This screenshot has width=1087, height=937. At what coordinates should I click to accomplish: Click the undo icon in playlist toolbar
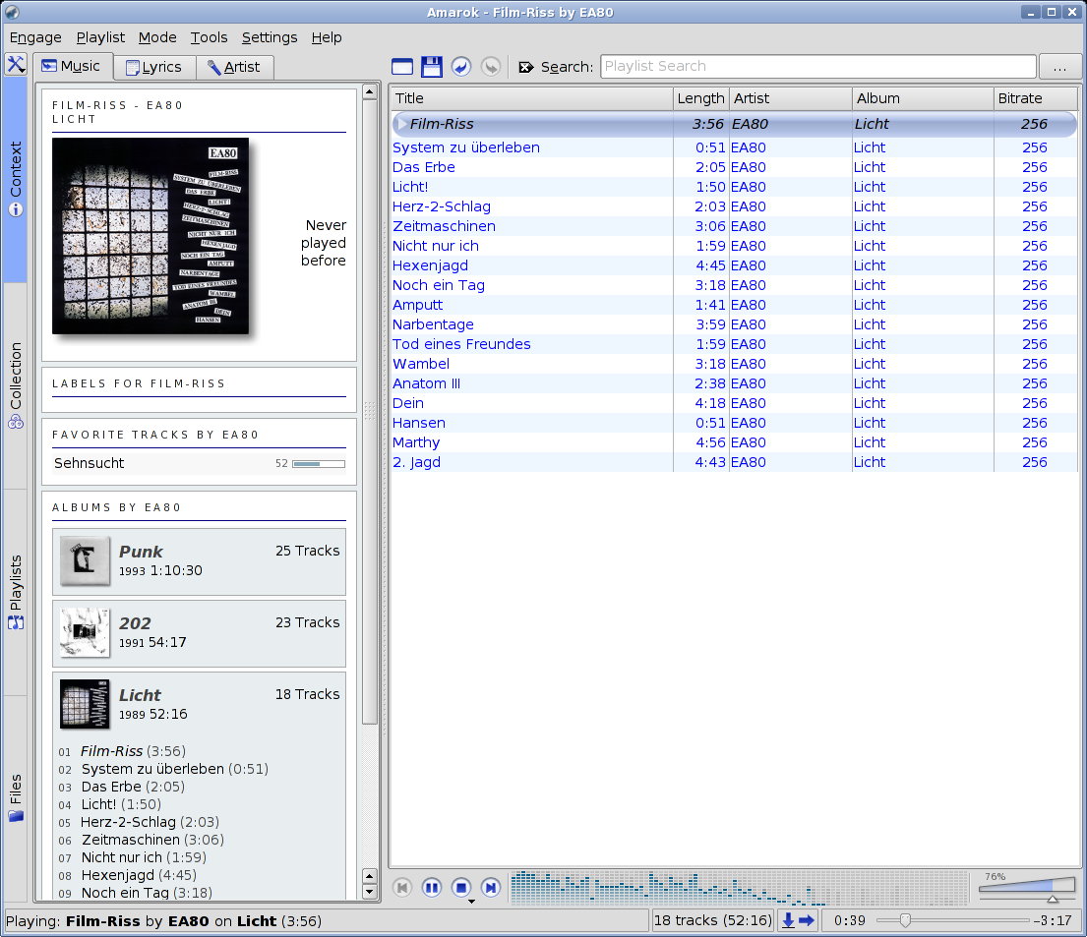(x=461, y=67)
